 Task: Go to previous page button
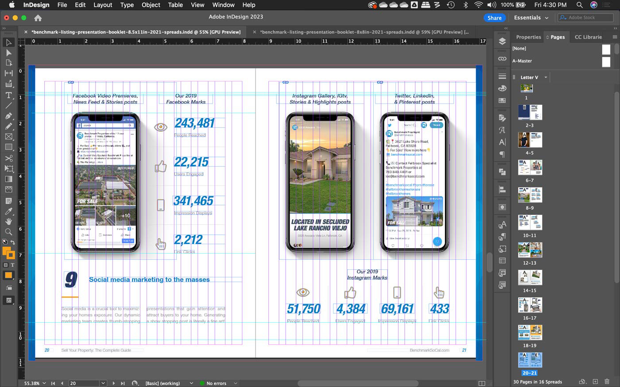62,383
